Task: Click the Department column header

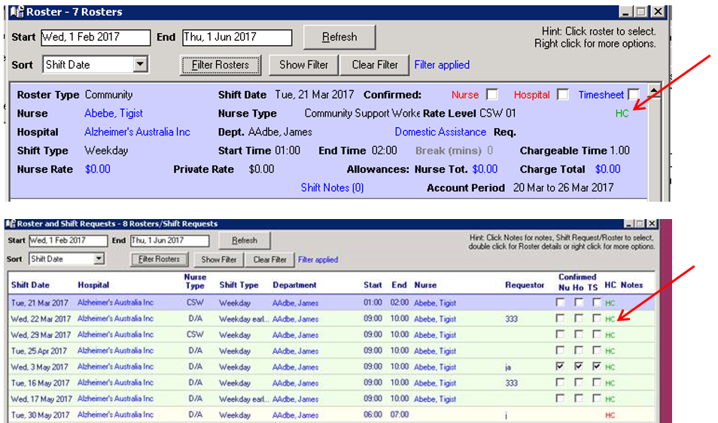Action: pyautogui.click(x=294, y=285)
